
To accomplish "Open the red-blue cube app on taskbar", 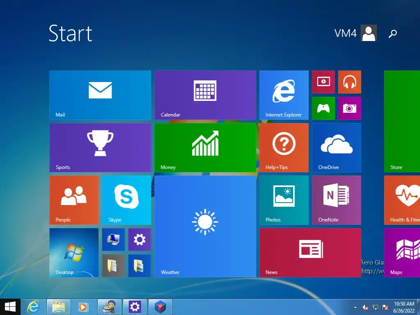I will click(160, 307).
